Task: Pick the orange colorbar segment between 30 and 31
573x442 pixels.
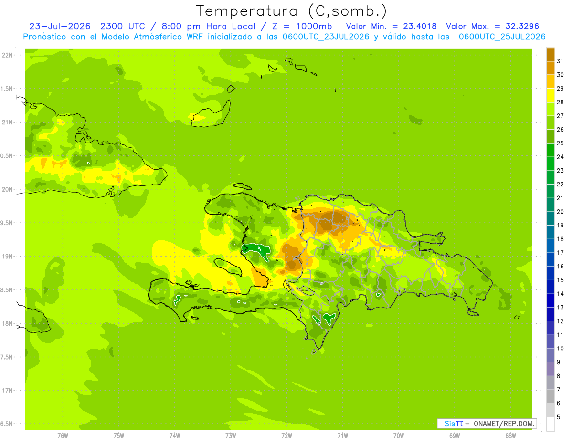Action: pyautogui.click(x=551, y=67)
